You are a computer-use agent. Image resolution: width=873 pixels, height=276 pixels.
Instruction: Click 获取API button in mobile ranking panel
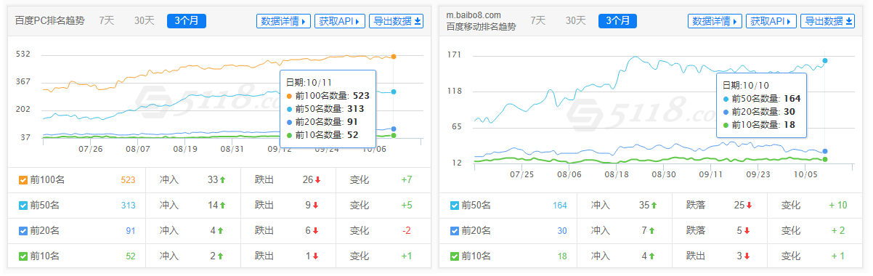pyautogui.click(x=771, y=21)
